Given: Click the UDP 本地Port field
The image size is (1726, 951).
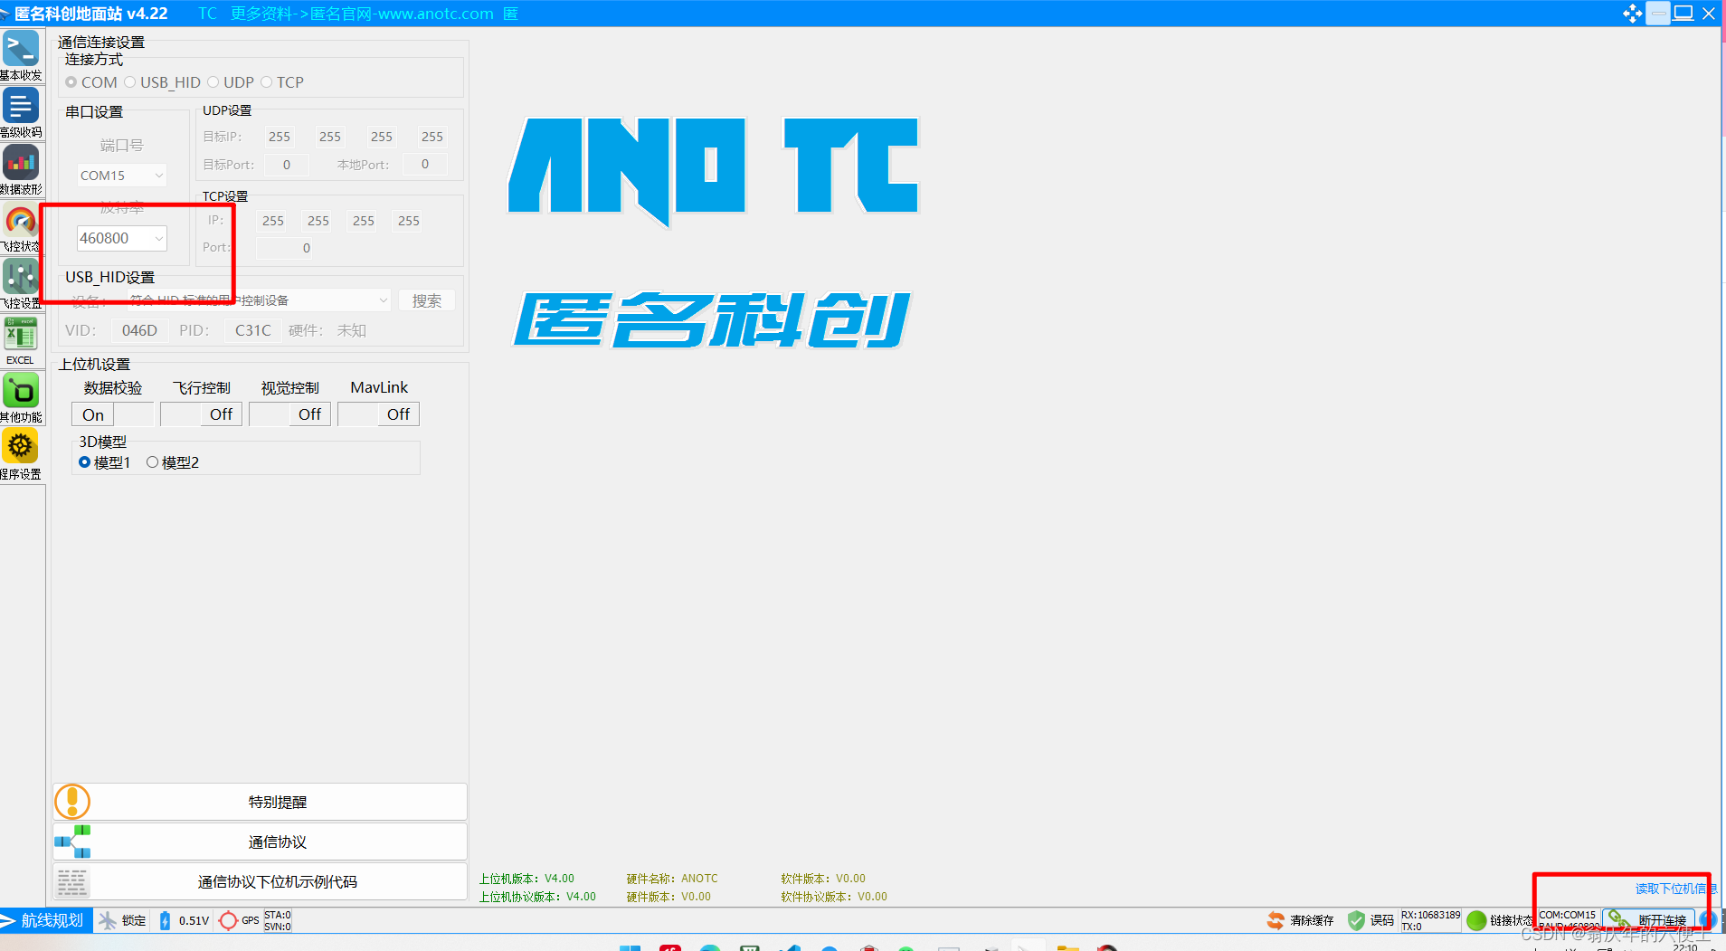Looking at the screenshot, I should click(x=425, y=164).
